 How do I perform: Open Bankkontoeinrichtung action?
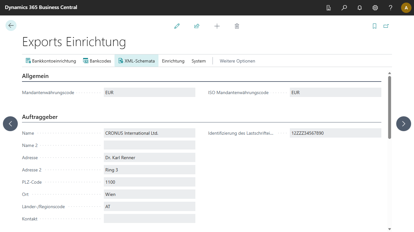(51, 61)
